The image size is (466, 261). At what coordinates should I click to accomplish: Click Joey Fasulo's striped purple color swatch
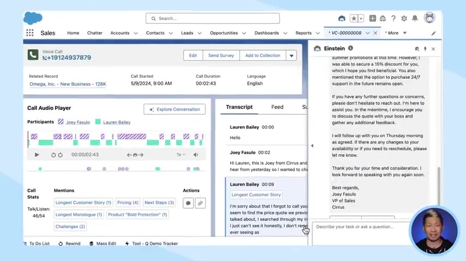pyautogui.click(x=61, y=121)
